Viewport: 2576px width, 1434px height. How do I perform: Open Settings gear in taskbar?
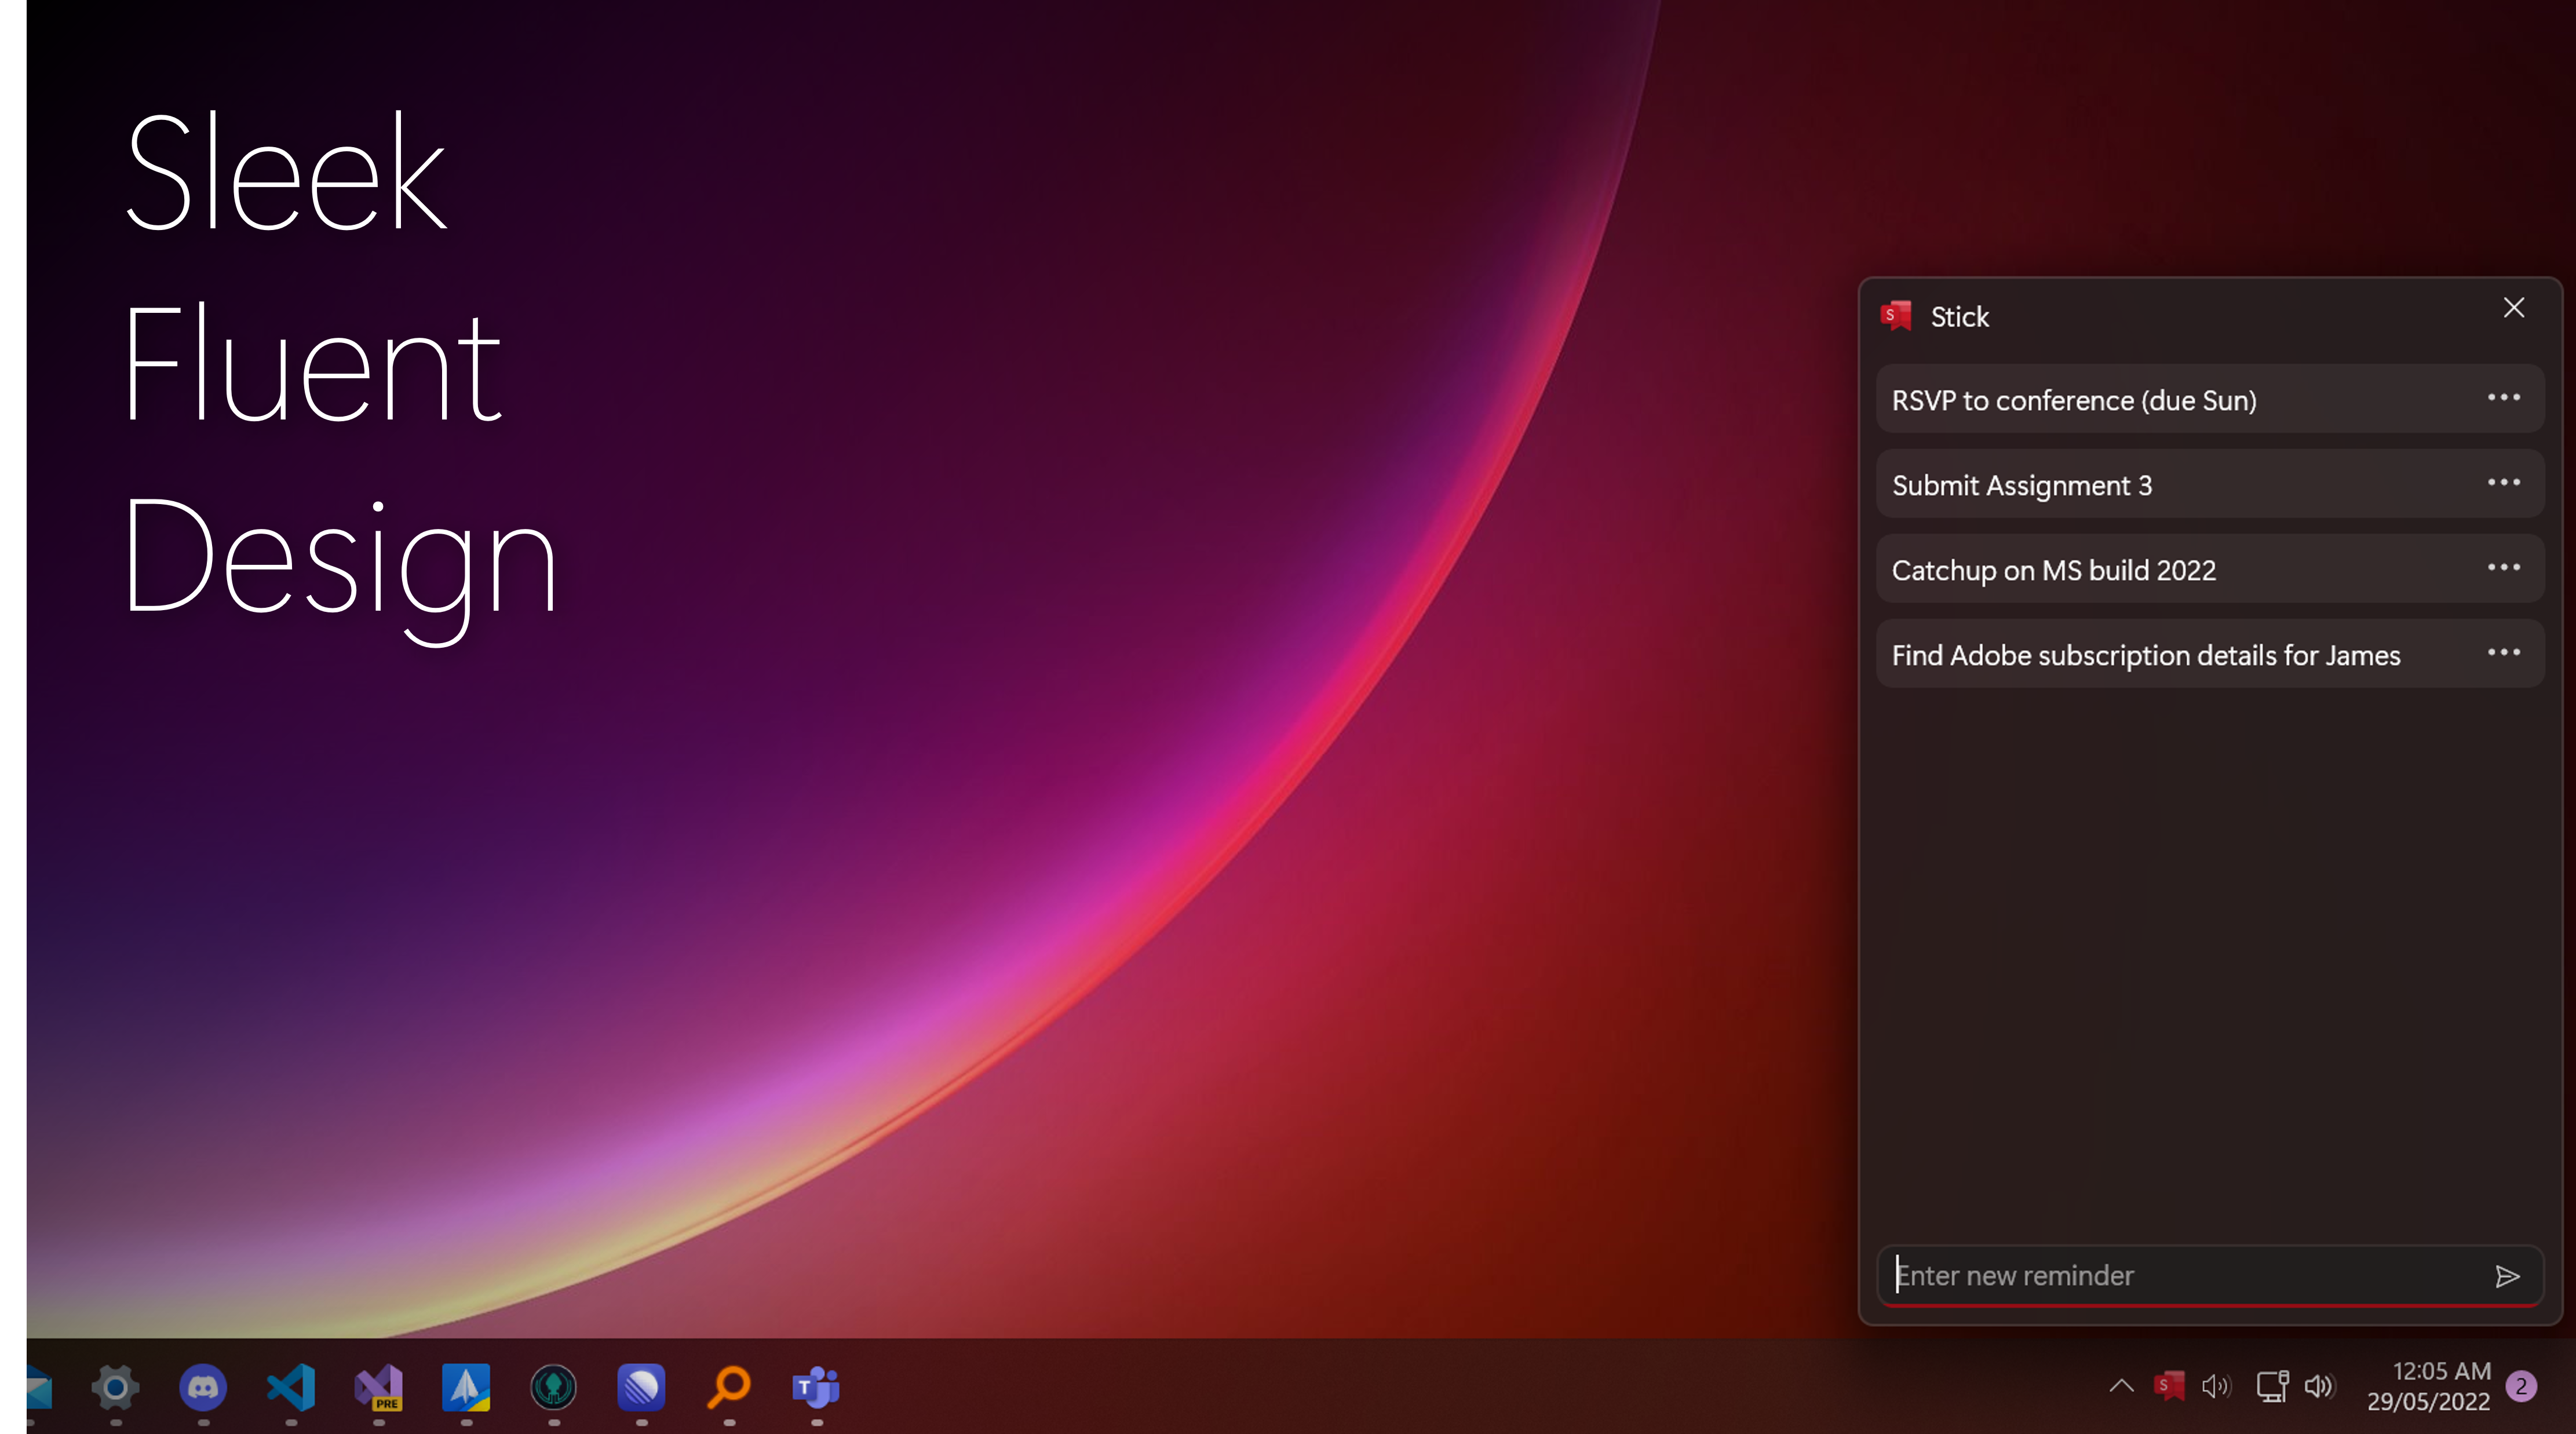(115, 1387)
